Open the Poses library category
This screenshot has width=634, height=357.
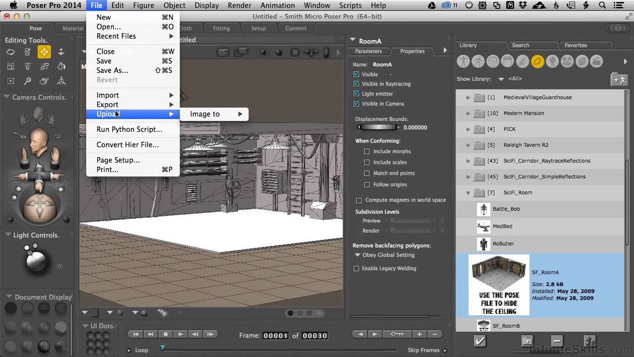(478, 61)
